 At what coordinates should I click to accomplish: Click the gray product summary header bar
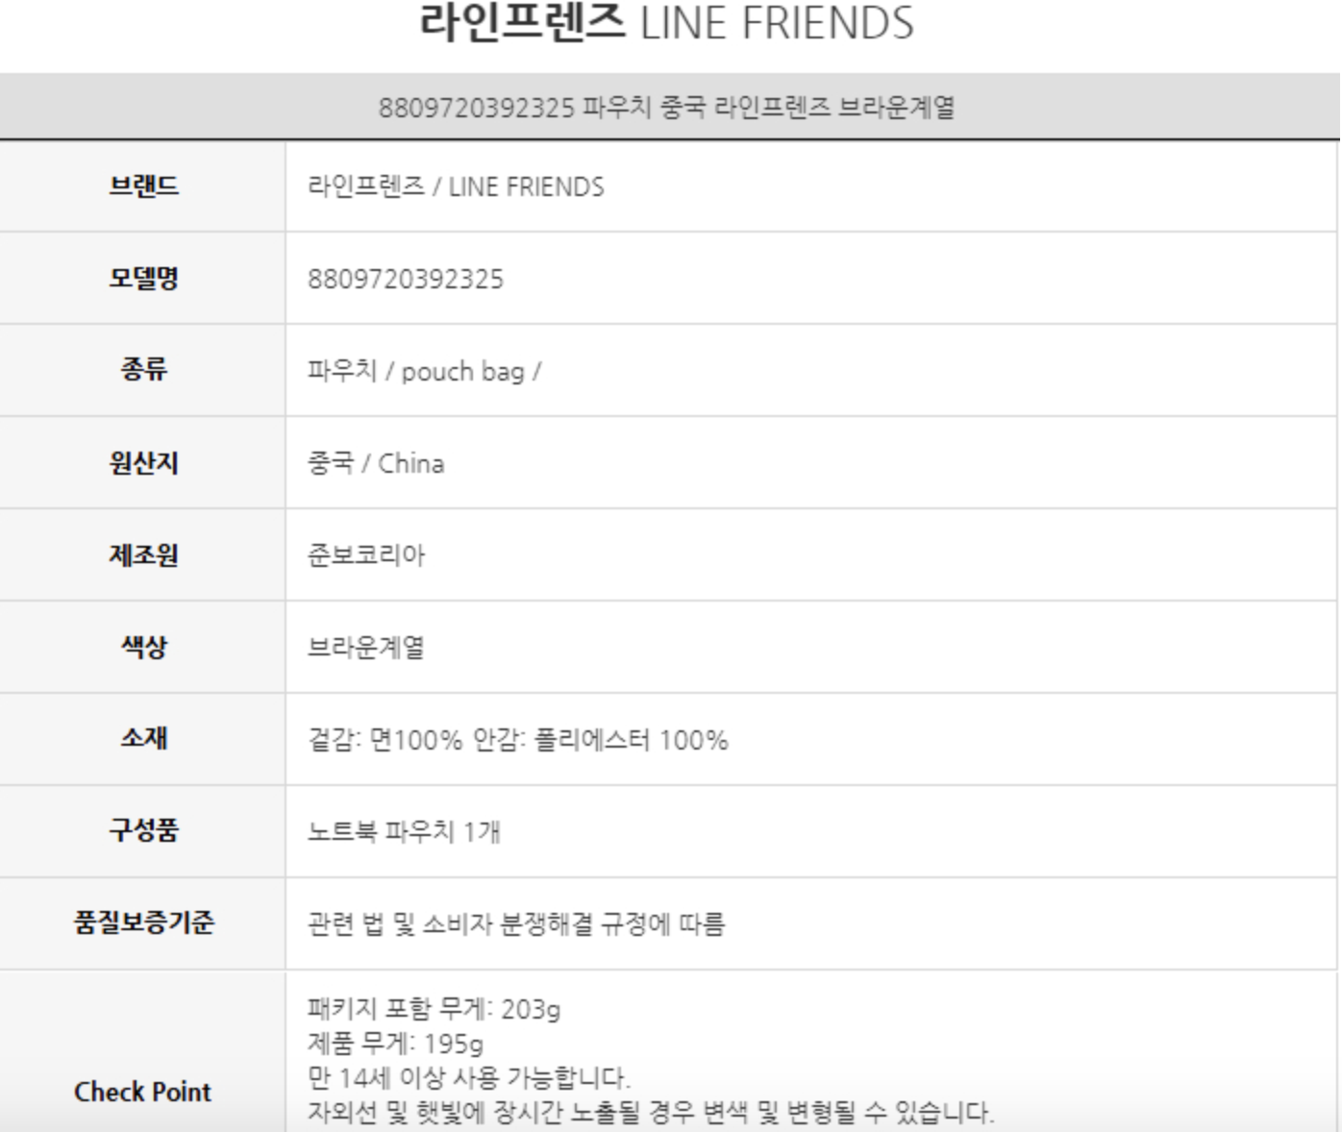click(666, 107)
